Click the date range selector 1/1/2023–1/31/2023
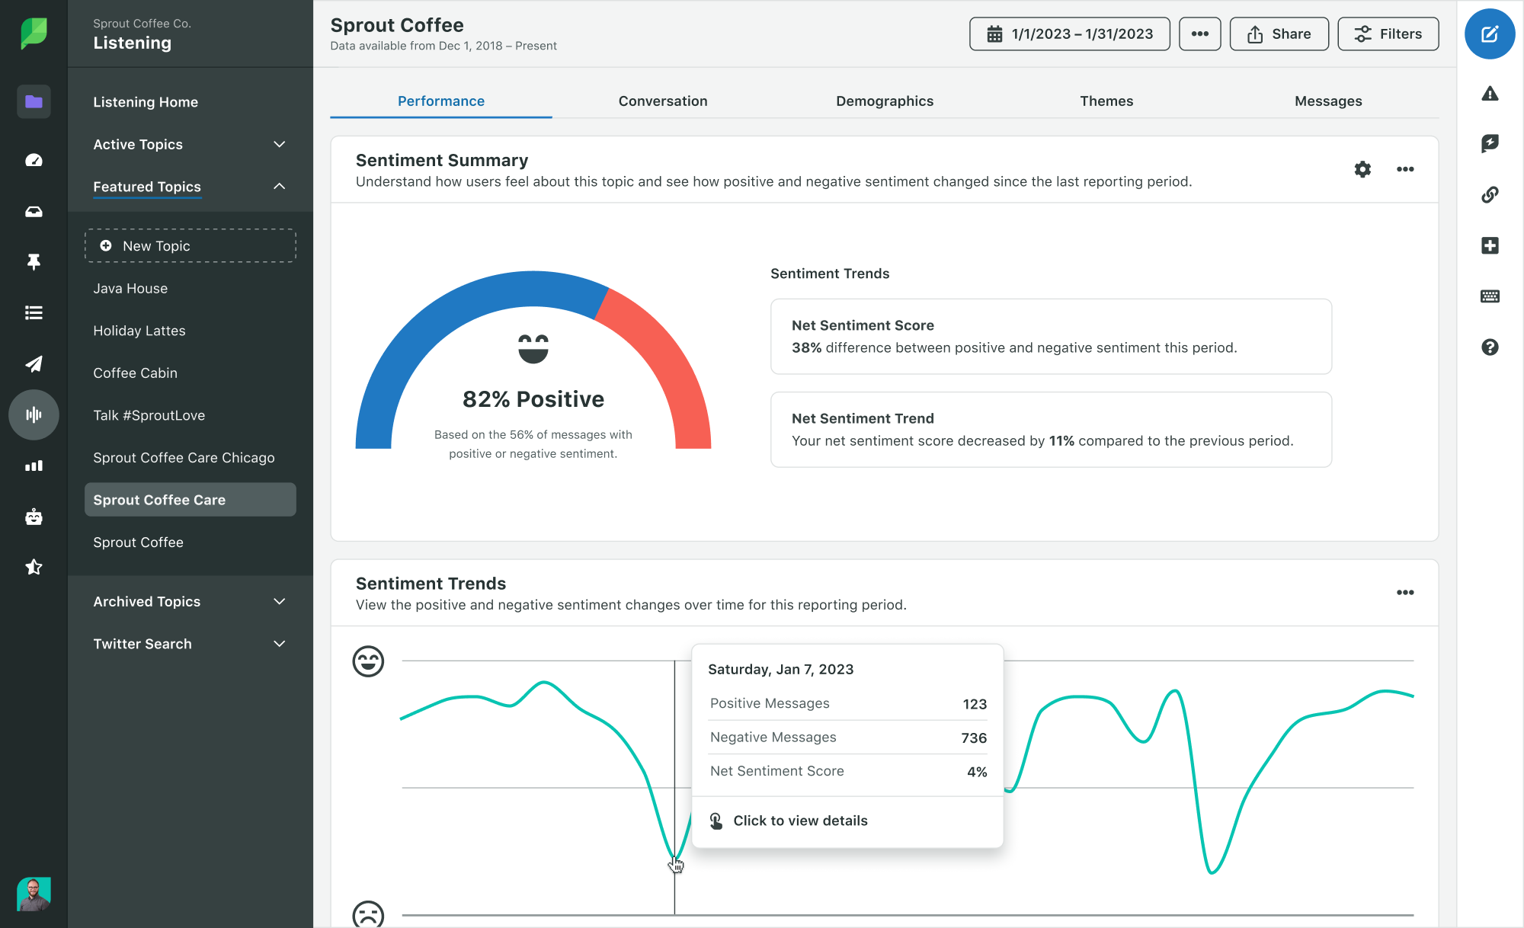Viewport: 1524px width, 928px height. [x=1071, y=34]
